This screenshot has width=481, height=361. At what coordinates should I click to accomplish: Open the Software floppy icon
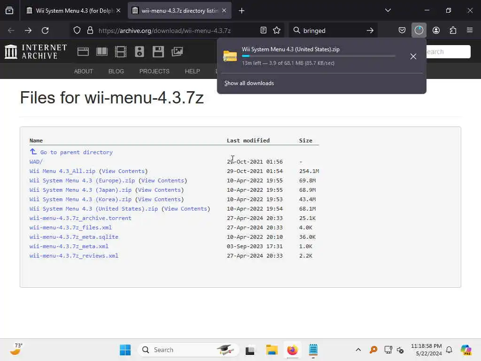click(x=158, y=52)
